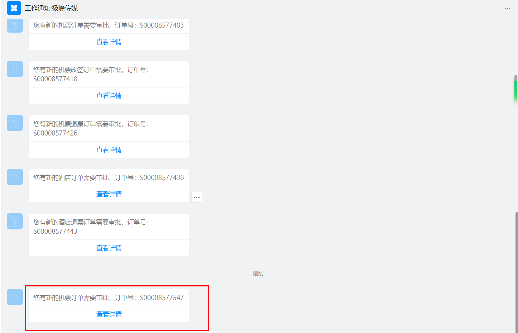
Task: Open 查看详情 for order S00008577426
Action: pos(109,149)
